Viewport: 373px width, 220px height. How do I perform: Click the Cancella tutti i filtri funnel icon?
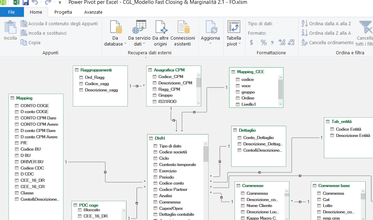coord(366,27)
